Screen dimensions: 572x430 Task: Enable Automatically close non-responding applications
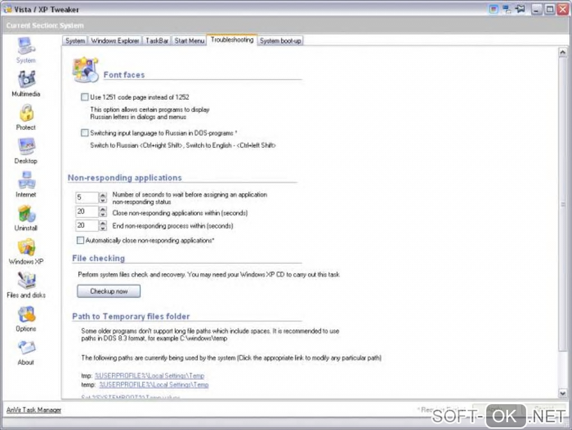pyautogui.click(x=80, y=240)
